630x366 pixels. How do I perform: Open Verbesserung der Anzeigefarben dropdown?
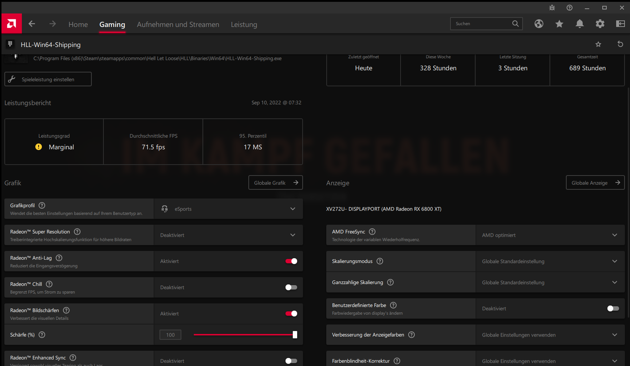point(550,335)
